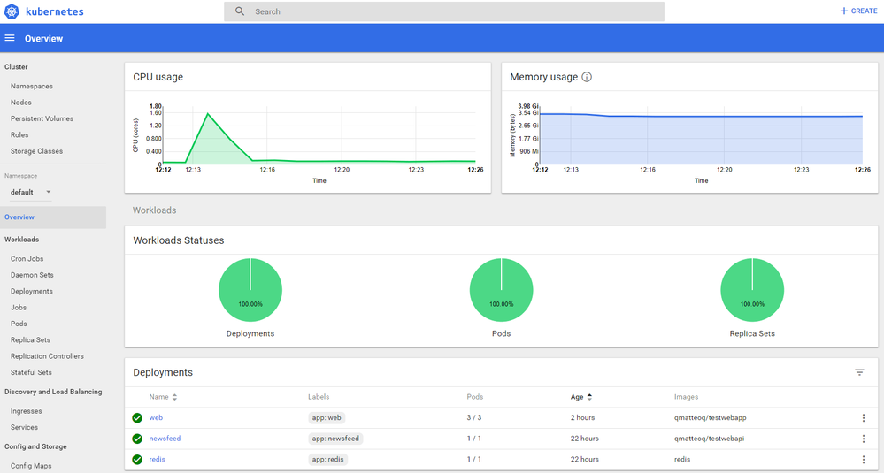884x473 pixels.
Task: Open the redis deployment link
Action: (x=158, y=460)
